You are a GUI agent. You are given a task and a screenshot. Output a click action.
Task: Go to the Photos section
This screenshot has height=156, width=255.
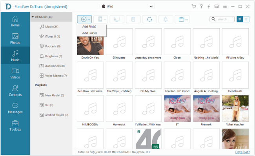point(15,39)
